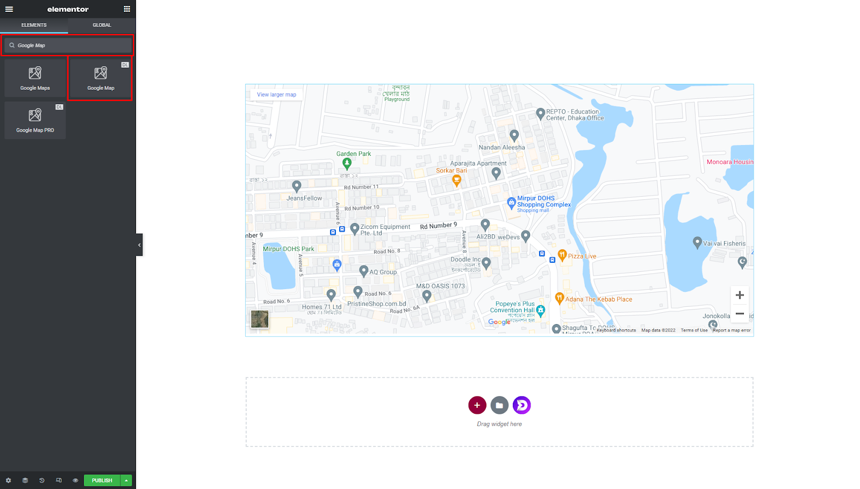Click the Ali2BD map pin
The height and width of the screenshot is (489, 860).
pyautogui.click(x=485, y=225)
